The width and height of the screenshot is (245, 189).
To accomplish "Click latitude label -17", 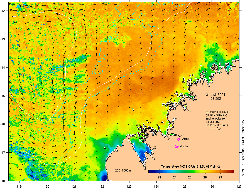I will click(x=3, y=152).
